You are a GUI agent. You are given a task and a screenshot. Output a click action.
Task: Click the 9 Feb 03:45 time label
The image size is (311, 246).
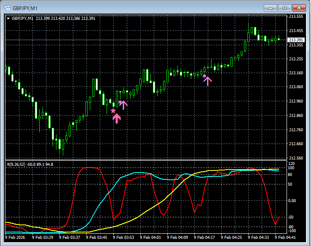tap(97, 238)
